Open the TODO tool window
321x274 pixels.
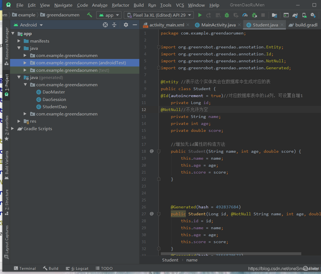(104, 268)
